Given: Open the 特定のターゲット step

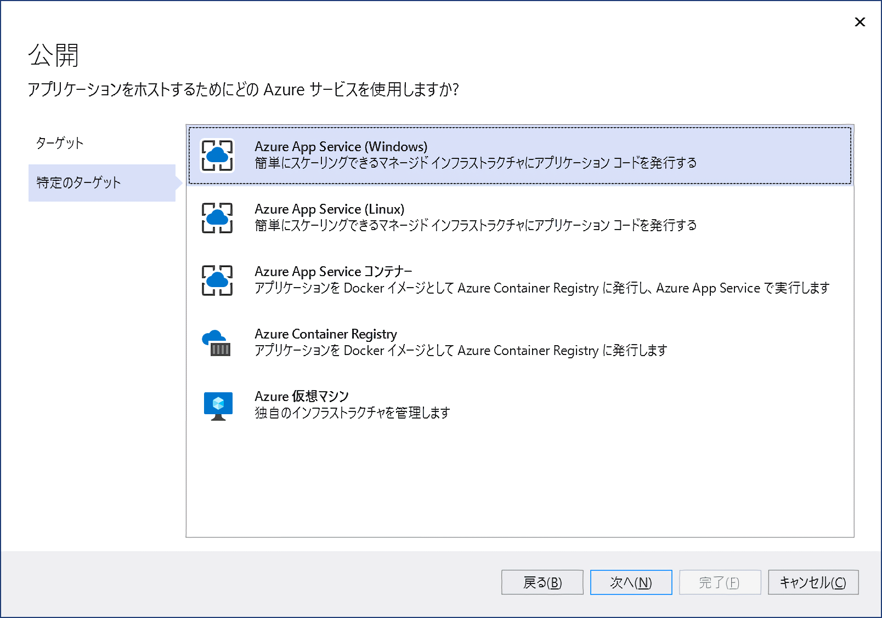Looking at the screenshot, I should tap(78, 183).
